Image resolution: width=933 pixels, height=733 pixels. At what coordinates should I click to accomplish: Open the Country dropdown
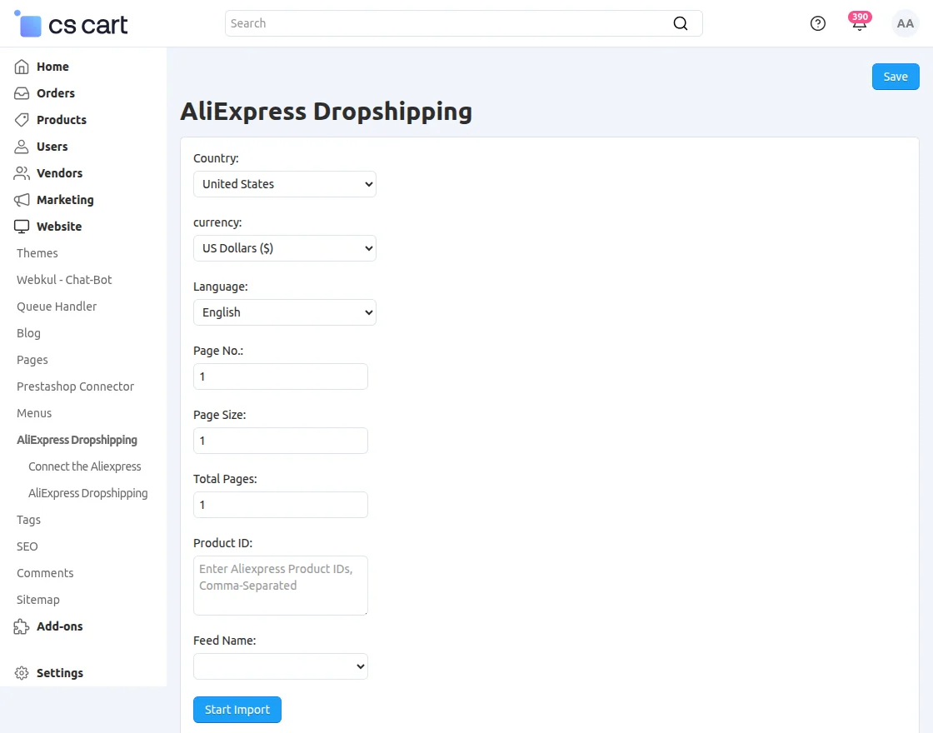tap(284, 184)
